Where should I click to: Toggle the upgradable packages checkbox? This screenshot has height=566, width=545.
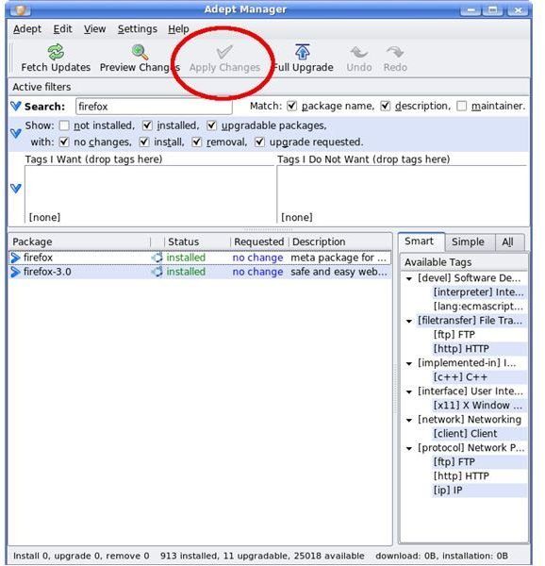212,125
